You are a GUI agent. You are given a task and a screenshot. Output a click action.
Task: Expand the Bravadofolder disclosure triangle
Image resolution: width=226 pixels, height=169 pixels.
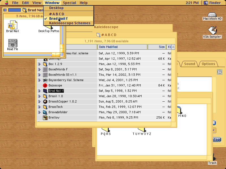40,112
